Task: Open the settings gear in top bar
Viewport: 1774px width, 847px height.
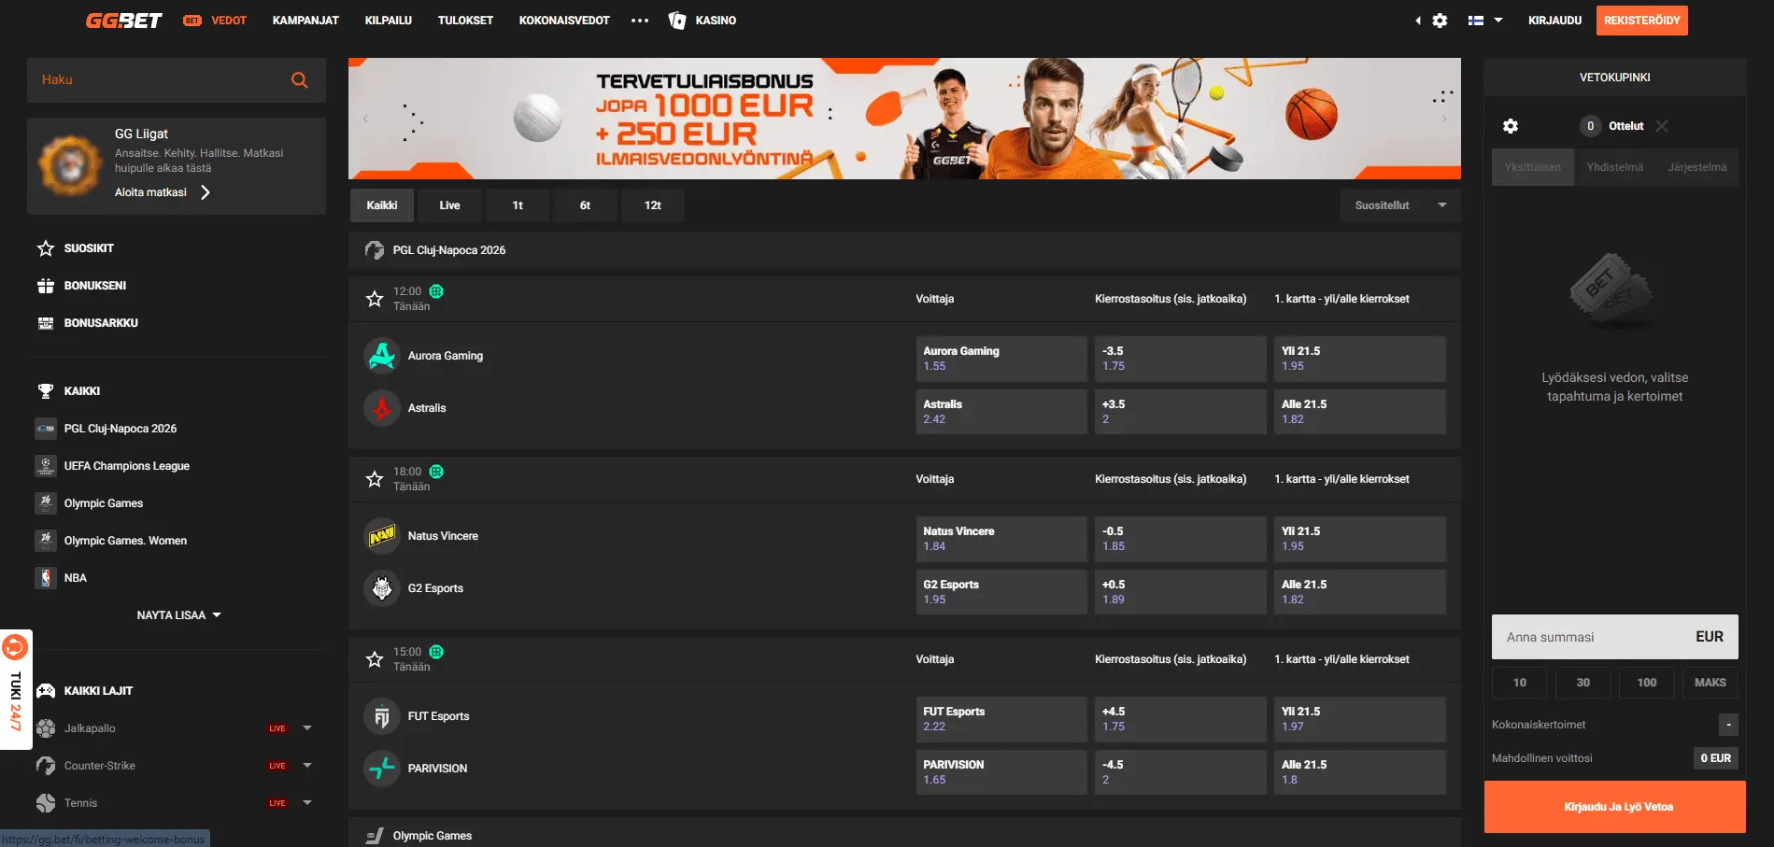Action: pyautogui.click(x=1440, y=21)
